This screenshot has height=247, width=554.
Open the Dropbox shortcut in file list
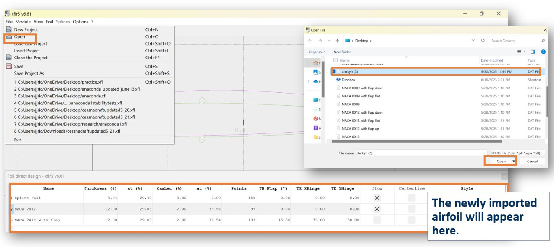[348, 80]
